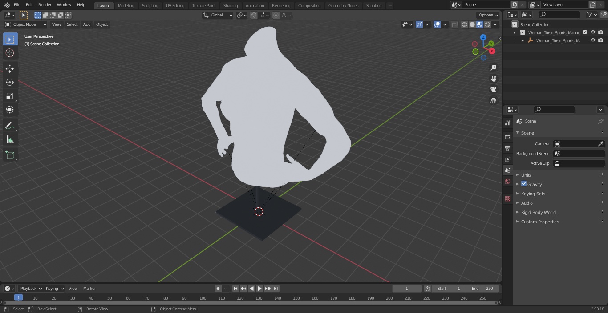Open the Tool properties tab
The image size is (608, 313).
pyautogui.click(x=507, y=123)
